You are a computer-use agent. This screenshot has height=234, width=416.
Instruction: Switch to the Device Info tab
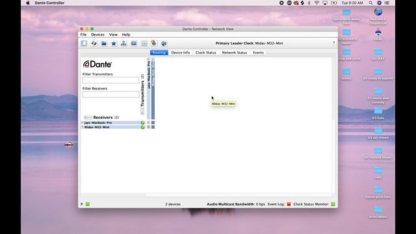[x=181, y=53]
